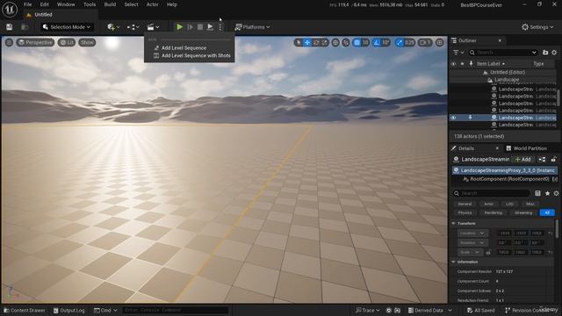The height and width of the screenshot is (316, 562).
Task: Click viewport layout maximize/restore icon
Action: click(440, 43)
